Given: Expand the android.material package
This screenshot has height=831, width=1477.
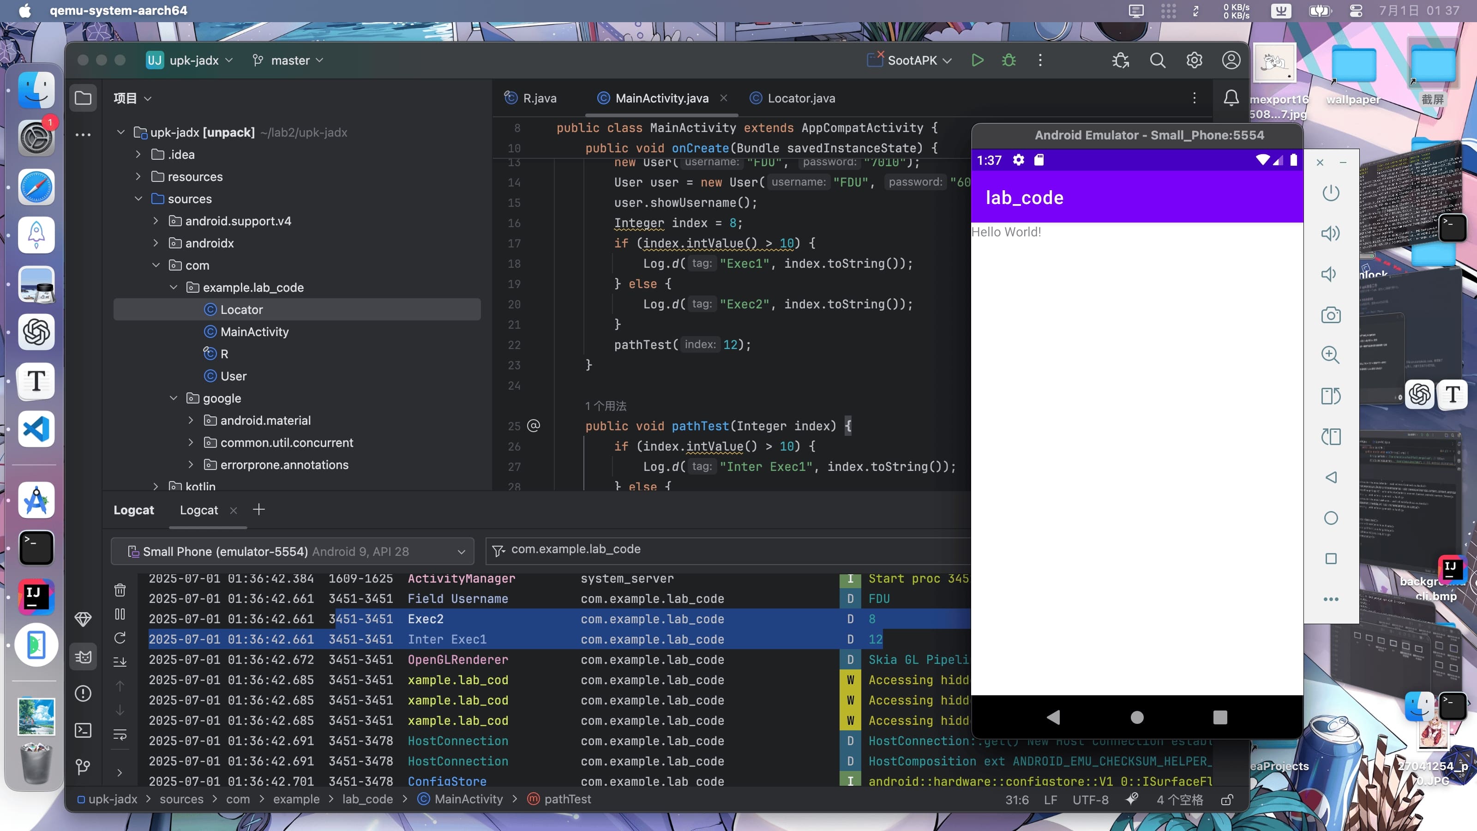Looking at the screenshot, I should [191, 421].
